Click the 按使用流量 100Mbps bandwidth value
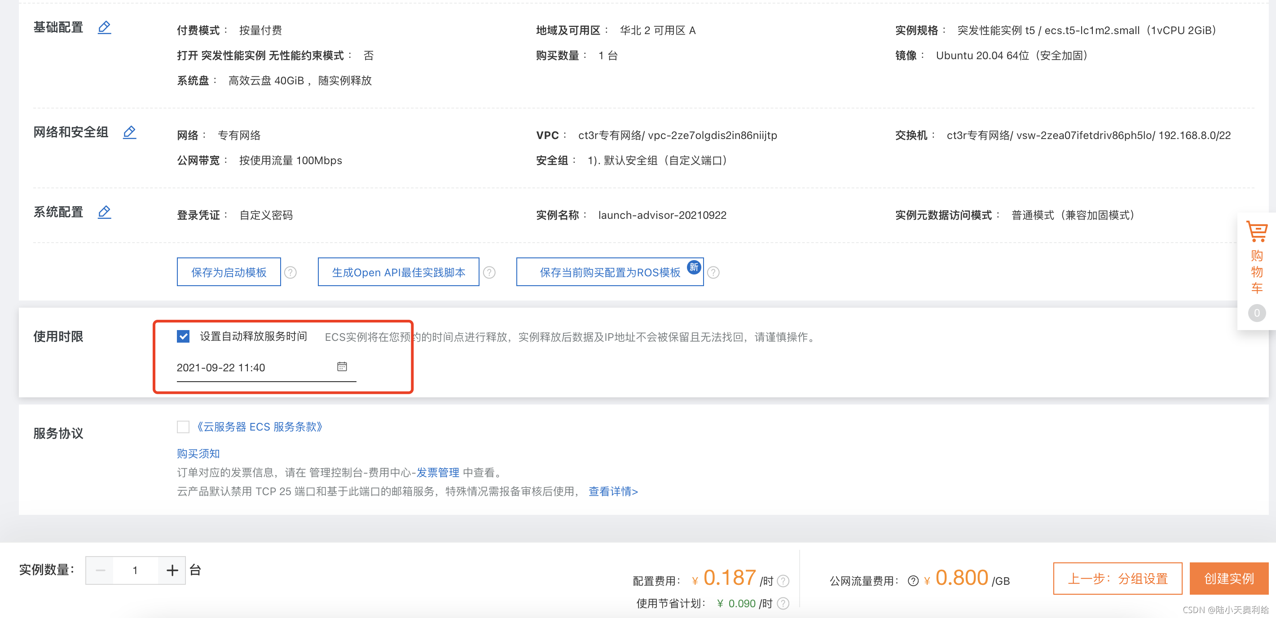This screenshot has height=618, width=1276. (291, 160)
